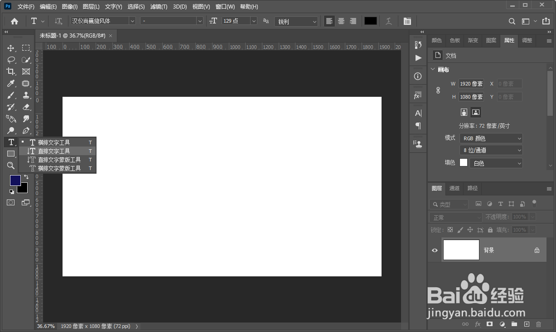Viewport: 556px width, 332px height.
Task: Open the Layers panel options menu
Action: click(x=549, y=189)
